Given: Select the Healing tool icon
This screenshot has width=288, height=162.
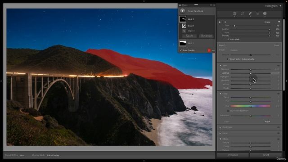Looking at the screenshot, I should (x=250, y=13).
